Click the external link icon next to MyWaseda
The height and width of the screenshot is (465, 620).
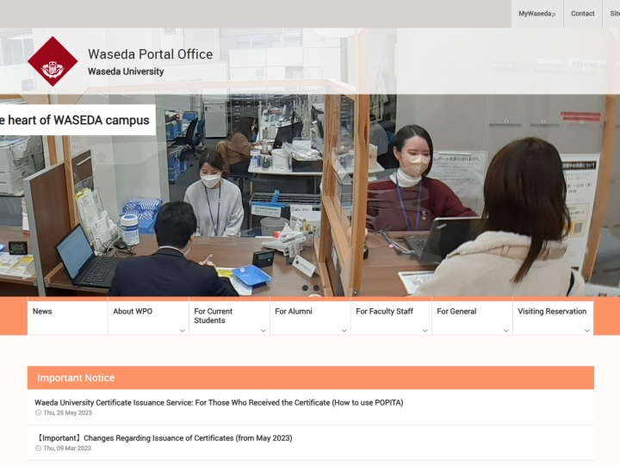pyautogui.click(x=554, y=15)
